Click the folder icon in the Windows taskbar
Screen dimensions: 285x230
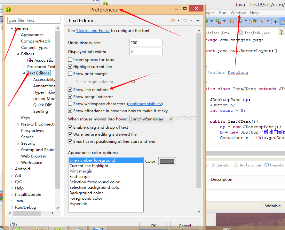(38, 228)
